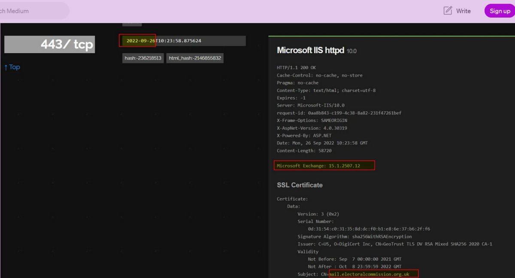Viewport: 515px width, 278px height.
Task: Click the Microsoft IIS httpd heading
Action: pos(311,50)
